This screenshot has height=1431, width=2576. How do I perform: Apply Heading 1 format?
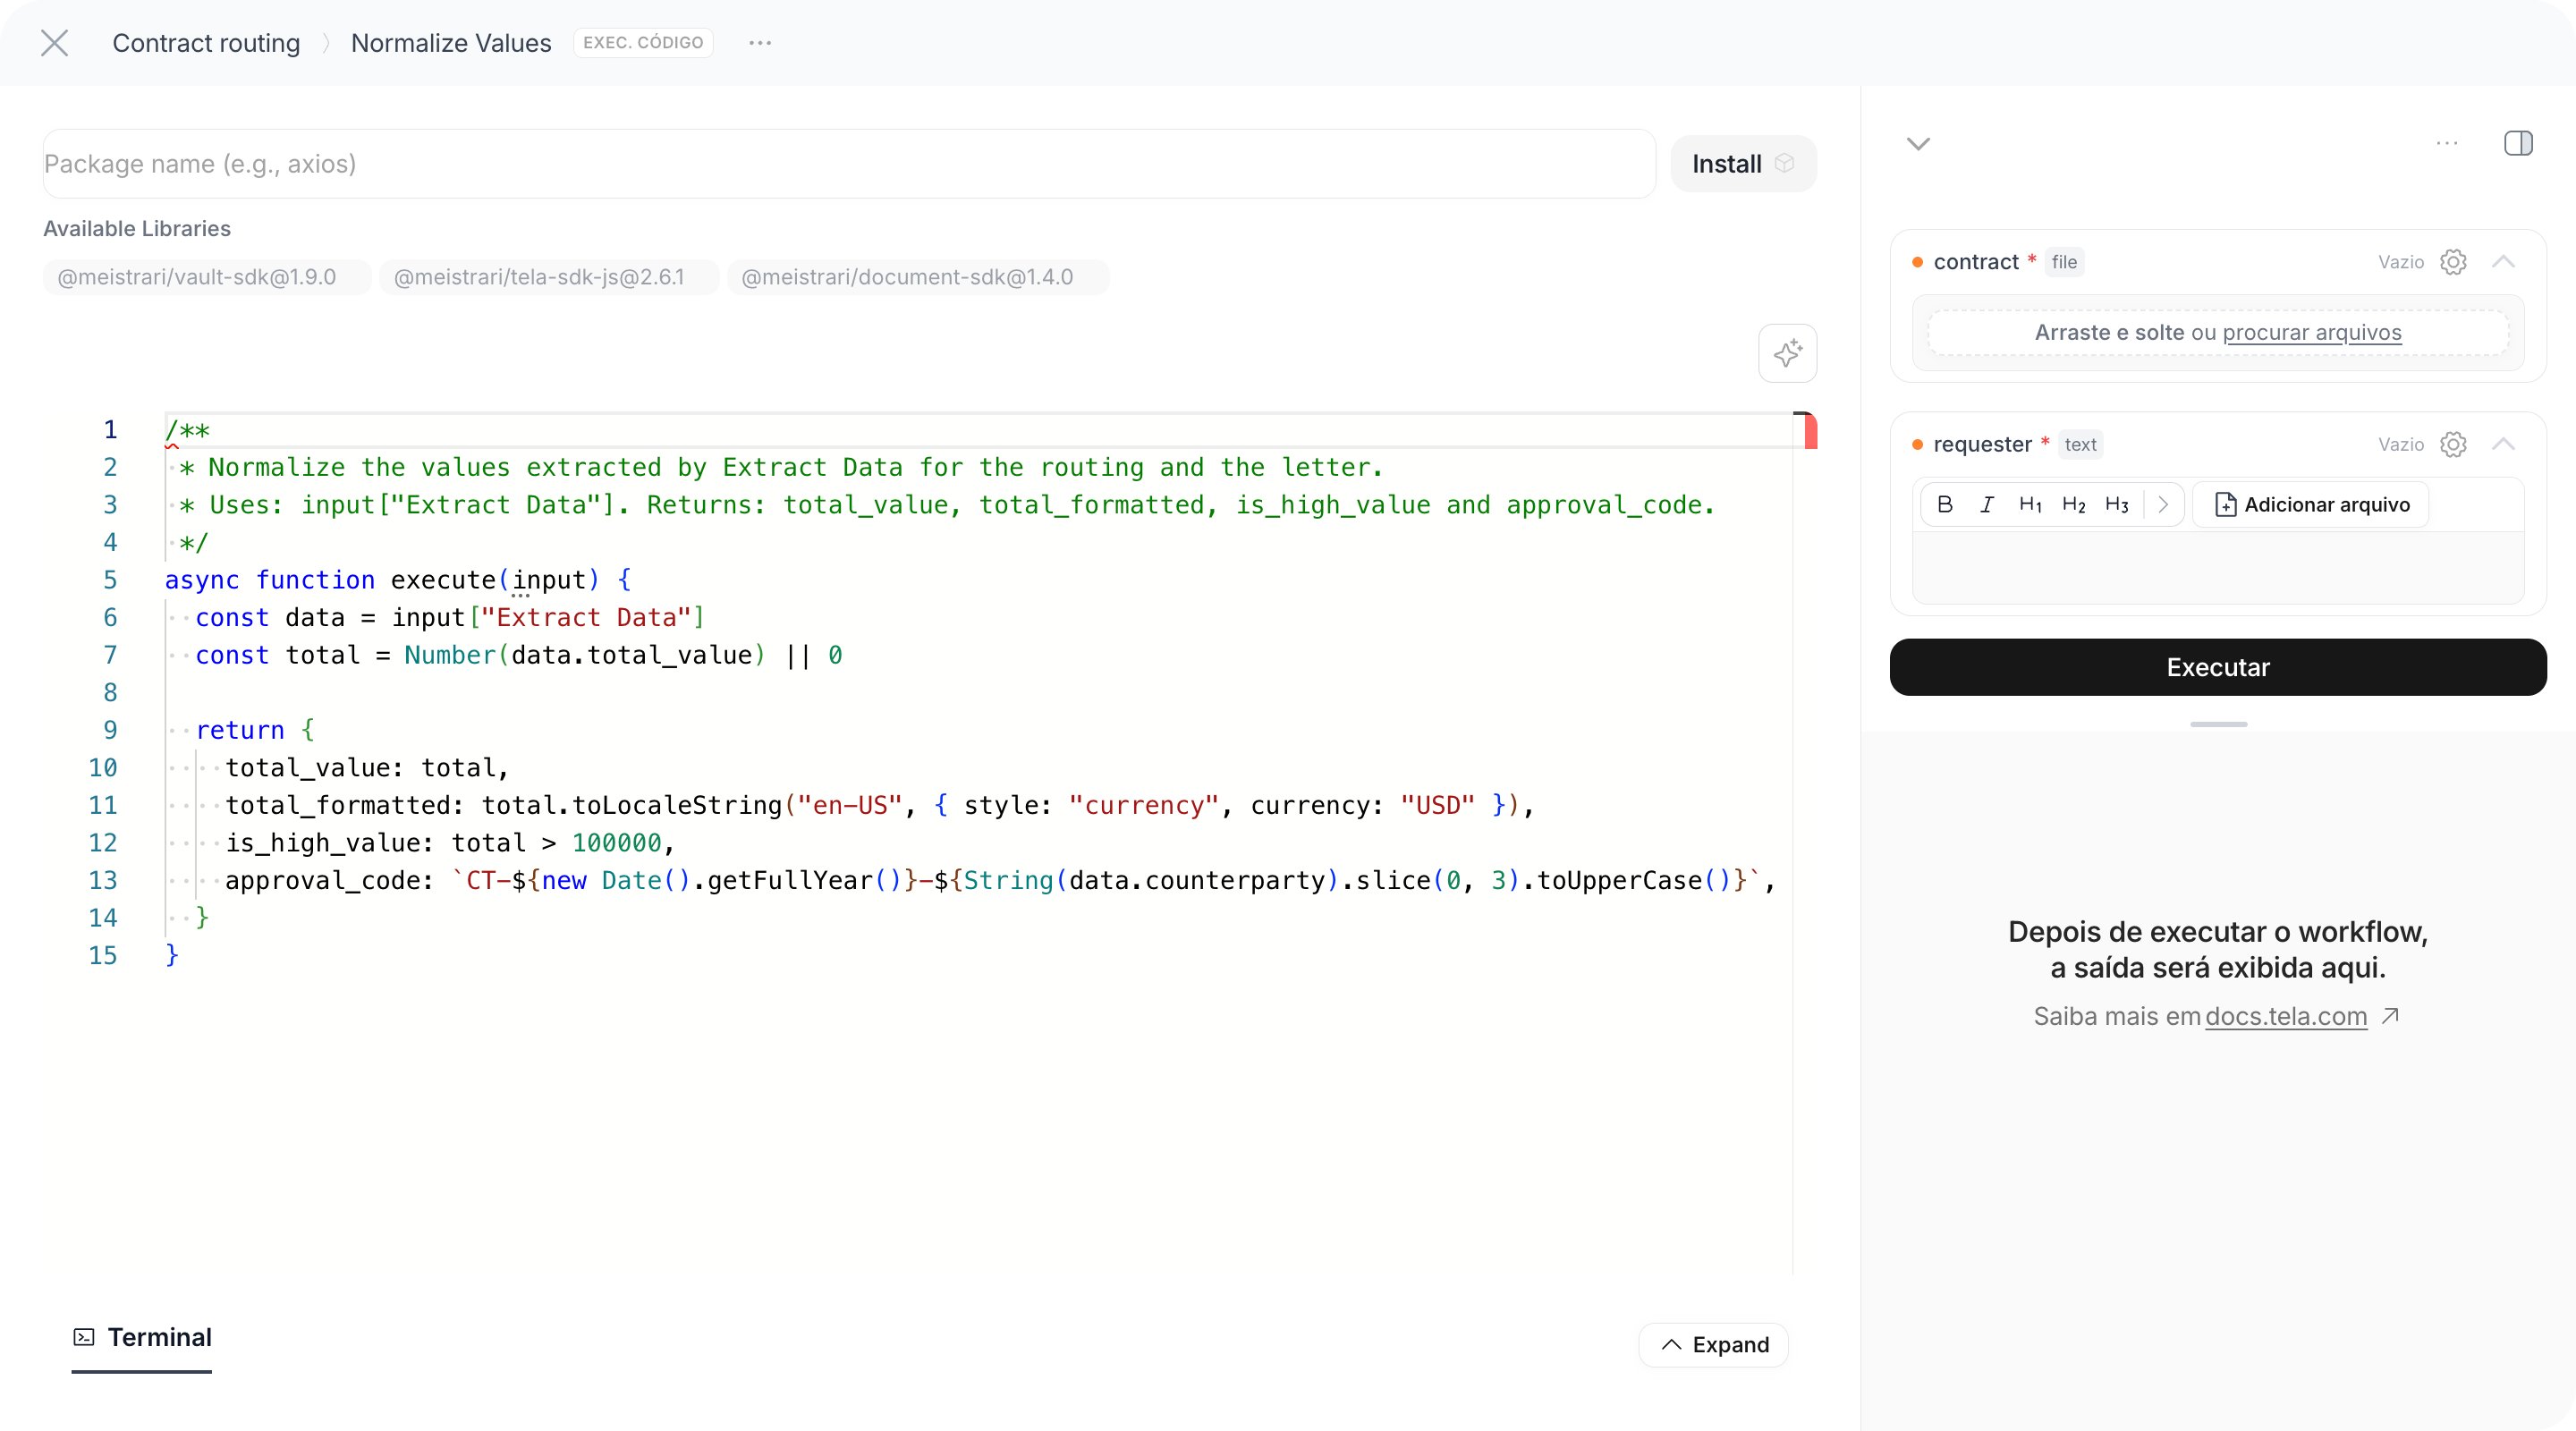(2030, 504)
